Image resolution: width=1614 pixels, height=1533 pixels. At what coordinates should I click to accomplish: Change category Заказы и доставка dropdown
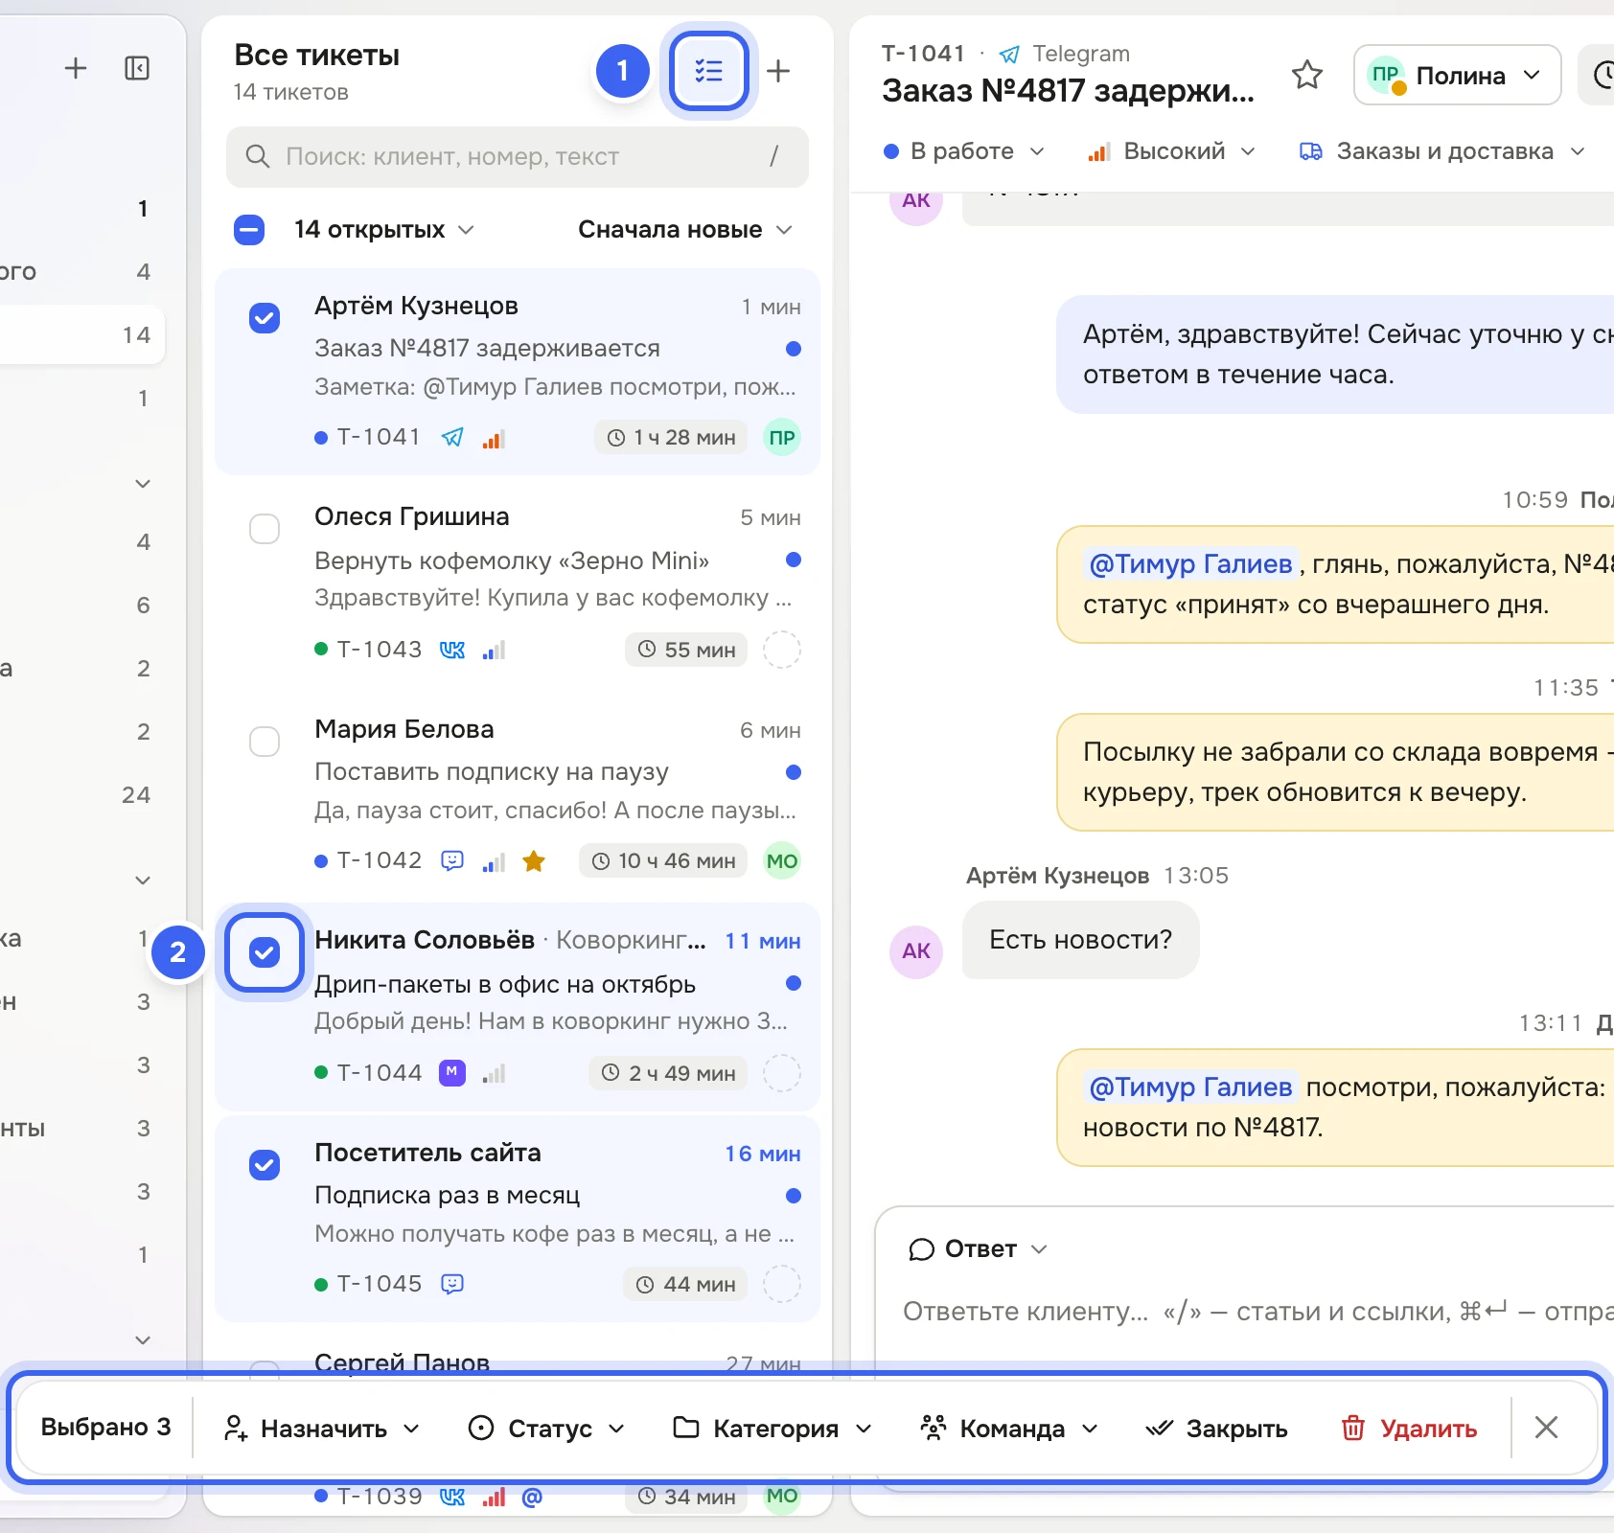click(1442, 151)
